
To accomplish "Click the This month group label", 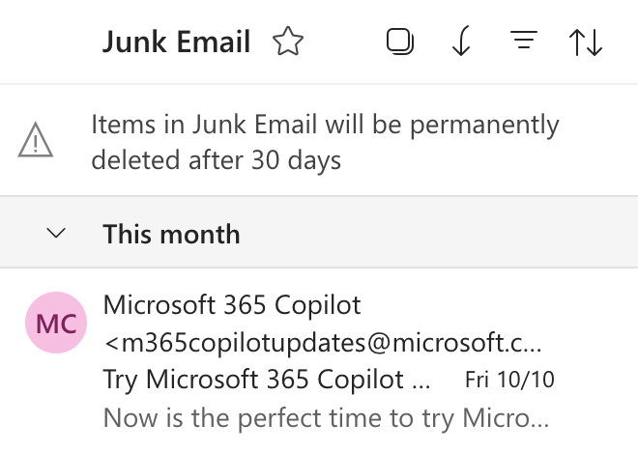I will point(171,234).
